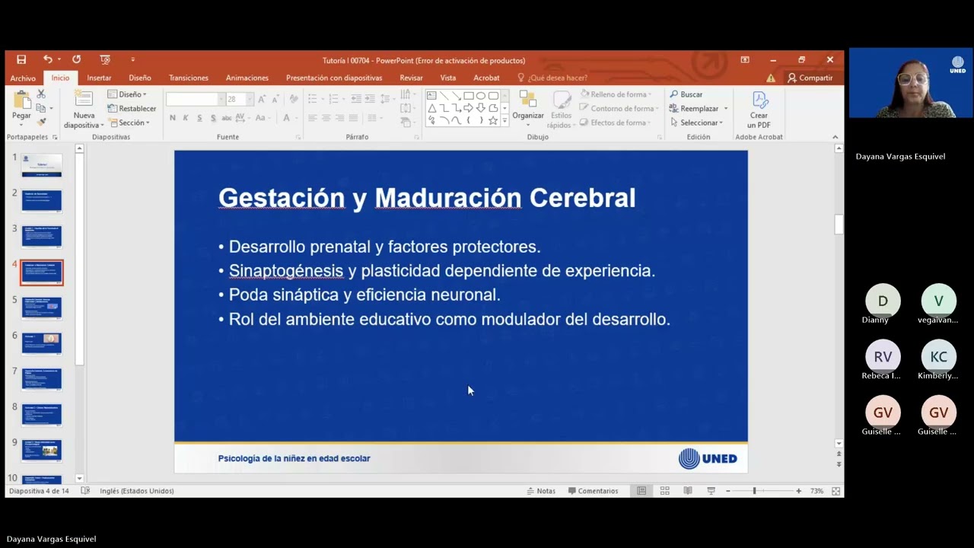
Task: Toggle strikethrough (abc) formatting
Action: pos(227,118)
